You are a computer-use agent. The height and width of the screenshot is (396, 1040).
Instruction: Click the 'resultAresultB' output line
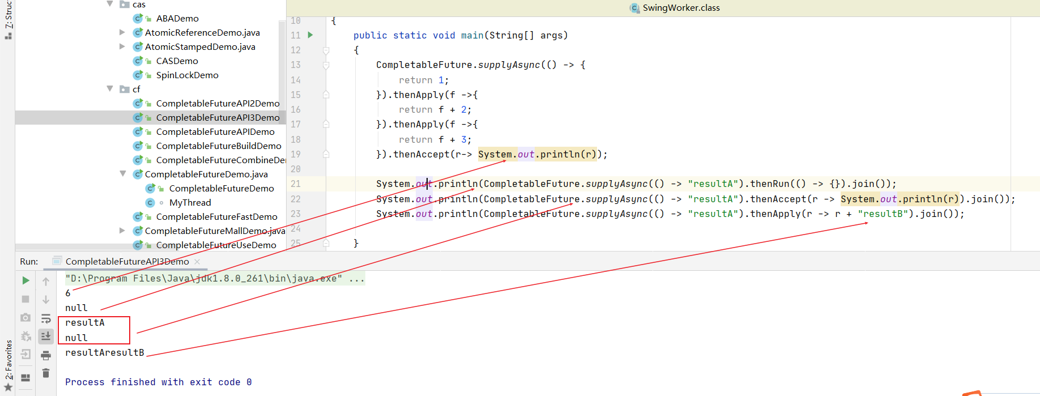coord(105,352)
